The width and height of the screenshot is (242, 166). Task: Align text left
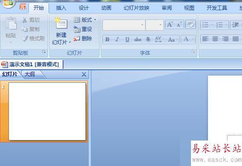pos(205,39)
